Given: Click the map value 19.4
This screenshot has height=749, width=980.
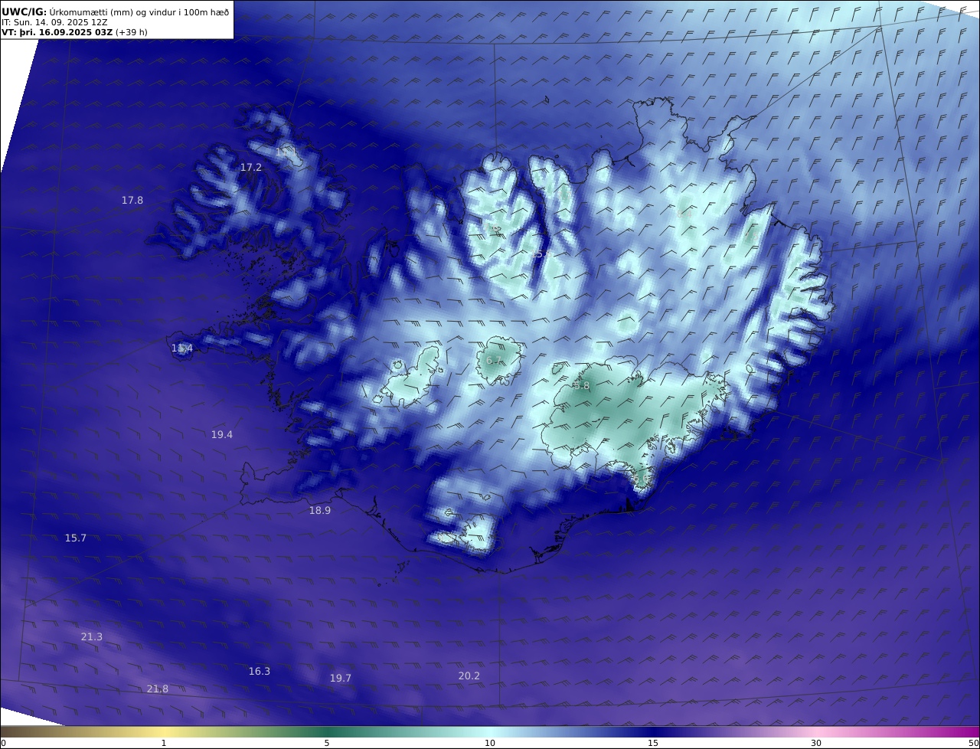Looking at the screenshot, I should coord(222,434).
